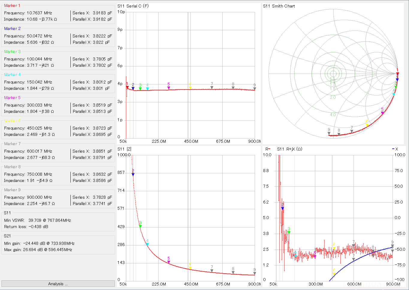Click the Marker 7 group title
This screenshot has width=409, height=290.
click(x=12, y=144)
